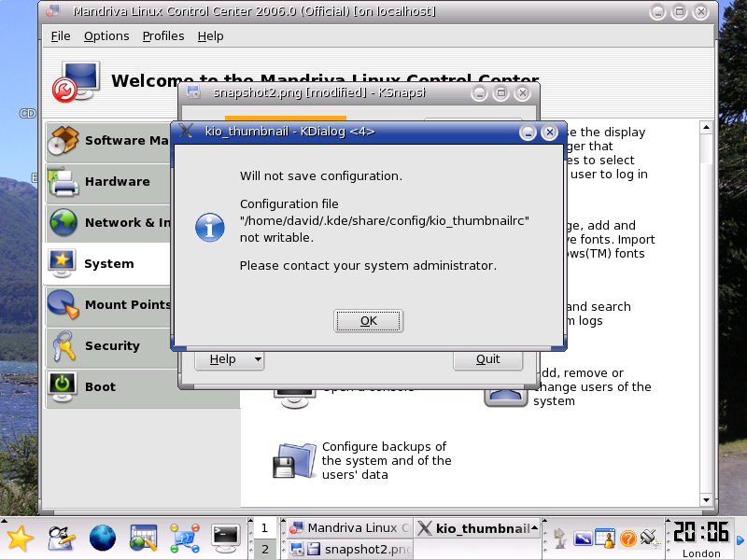Click scroll down arrow in Control Center
Viewport: 747px width, 560px height.
coord(706,500)
